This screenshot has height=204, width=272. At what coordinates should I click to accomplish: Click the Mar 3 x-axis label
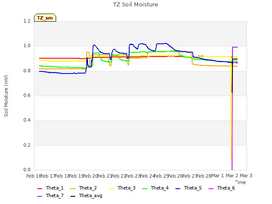pos(246,176)
